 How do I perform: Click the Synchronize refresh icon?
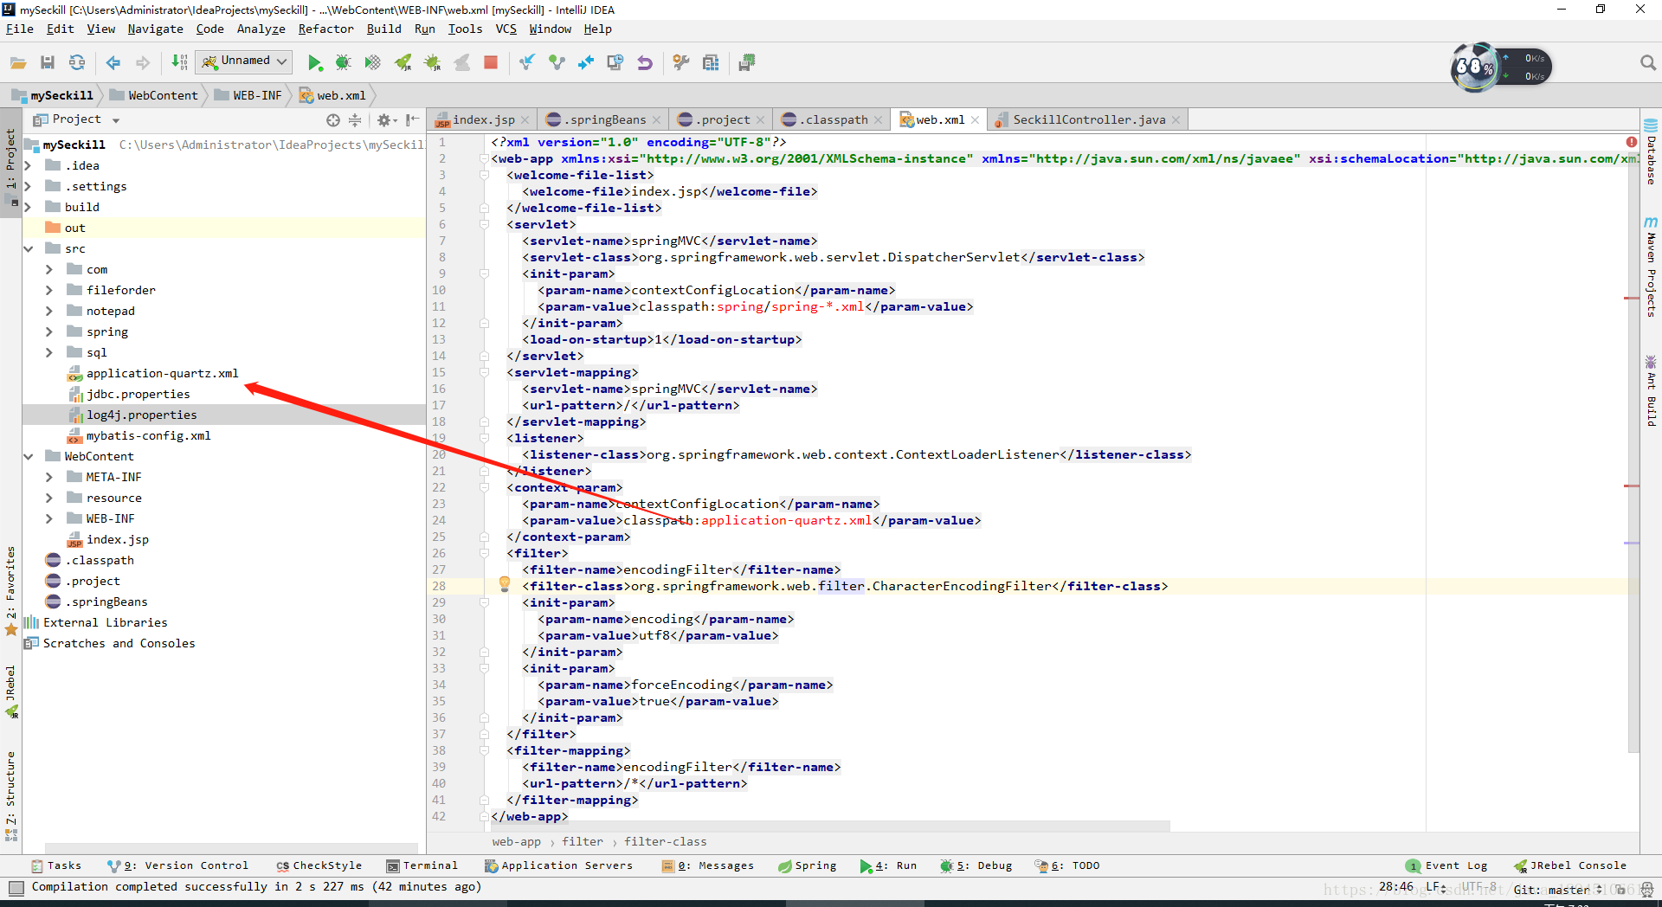[x=77, y=62]
